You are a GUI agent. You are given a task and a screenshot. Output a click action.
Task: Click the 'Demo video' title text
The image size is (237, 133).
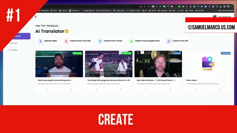[x=191, y=81]
